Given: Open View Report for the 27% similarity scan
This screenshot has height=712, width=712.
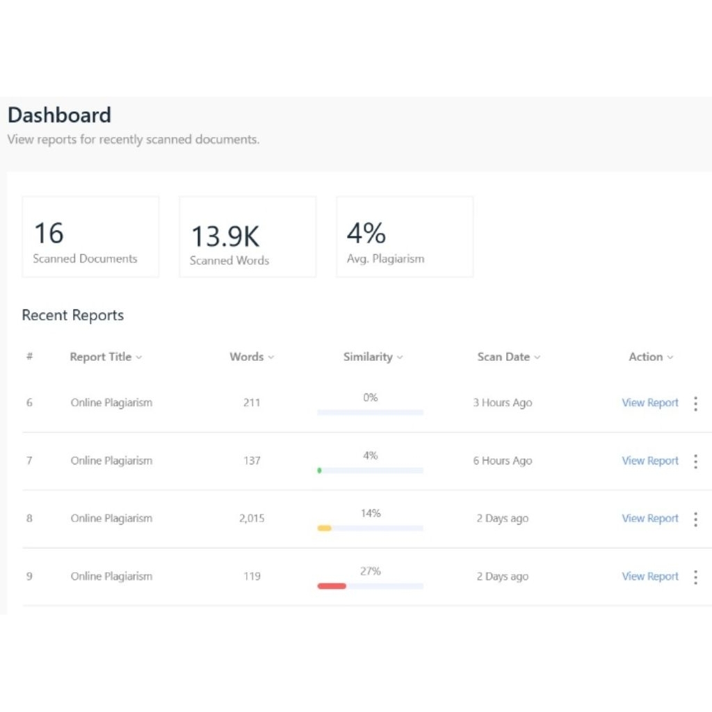Looking at the screenshot, I should click(649, 576).
